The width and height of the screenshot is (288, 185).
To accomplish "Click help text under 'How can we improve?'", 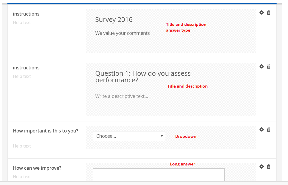I will click(22, 177).
